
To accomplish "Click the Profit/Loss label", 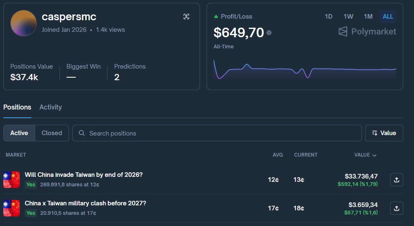I will [x=236, y=17].
